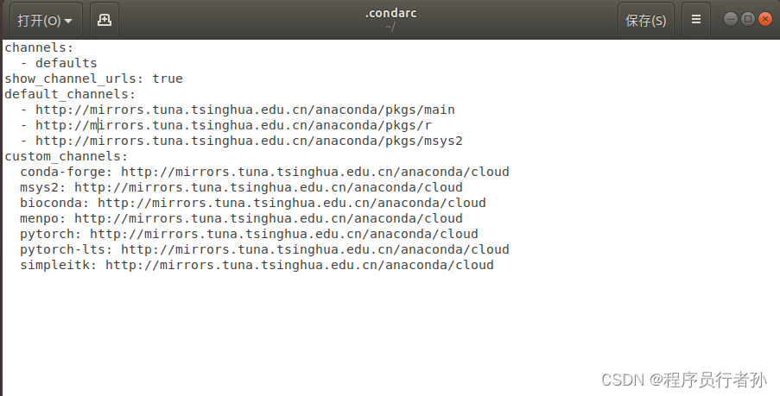Click the 保存(S) save button
The width and height of the screenshot is (780, 396).
point(645,20)
